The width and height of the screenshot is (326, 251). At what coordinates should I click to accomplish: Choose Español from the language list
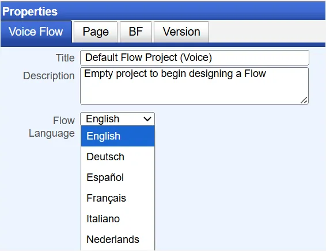pos(117,177)
